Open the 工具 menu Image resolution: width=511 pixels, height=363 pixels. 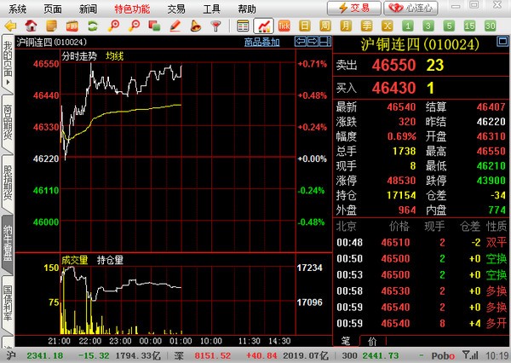click(211, 9)
